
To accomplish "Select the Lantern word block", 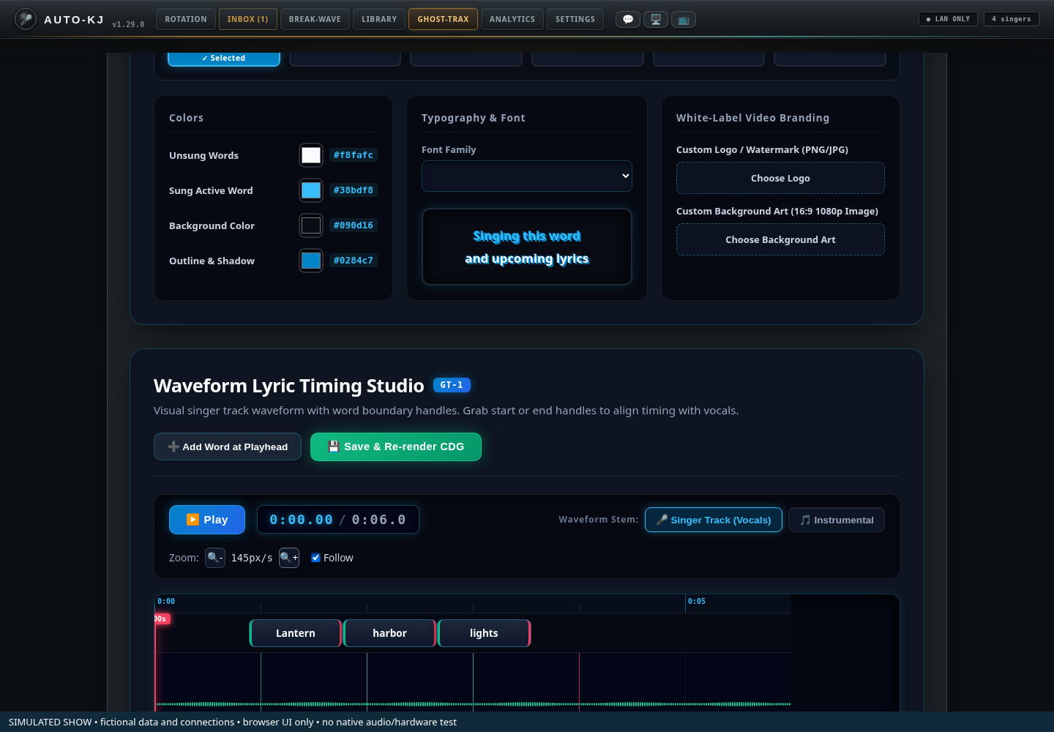I will 296,633.
